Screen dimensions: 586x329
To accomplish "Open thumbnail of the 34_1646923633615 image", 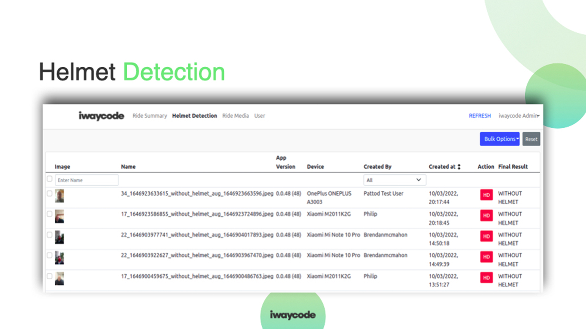I will point(60,196).
